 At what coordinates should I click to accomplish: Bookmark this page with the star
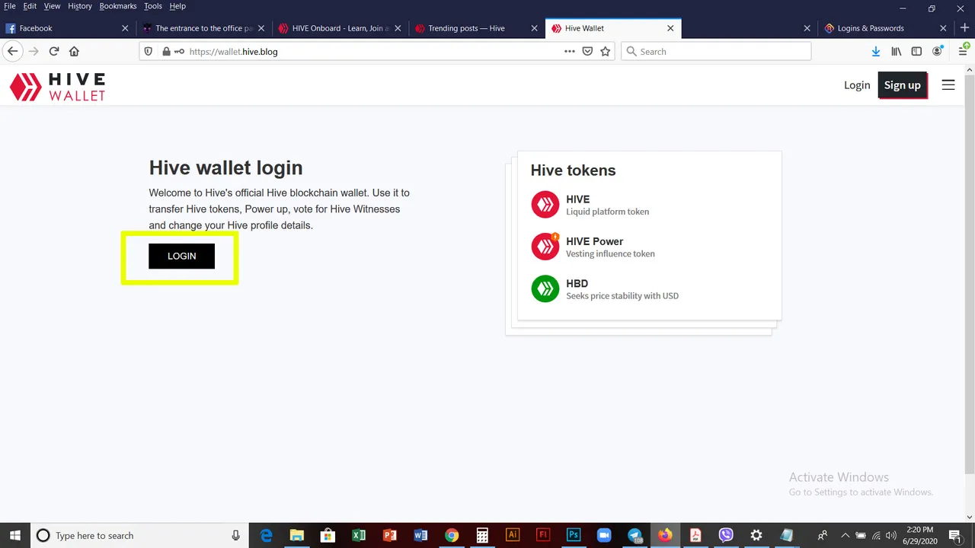(x=606, y=52)
